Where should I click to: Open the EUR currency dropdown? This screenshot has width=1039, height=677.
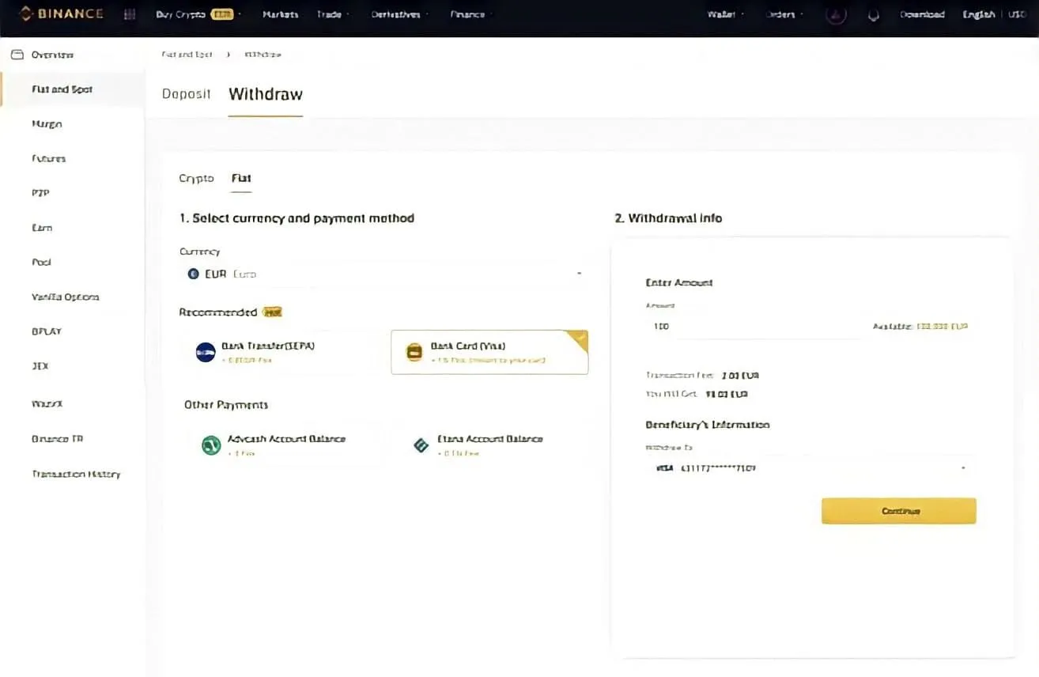383,274
